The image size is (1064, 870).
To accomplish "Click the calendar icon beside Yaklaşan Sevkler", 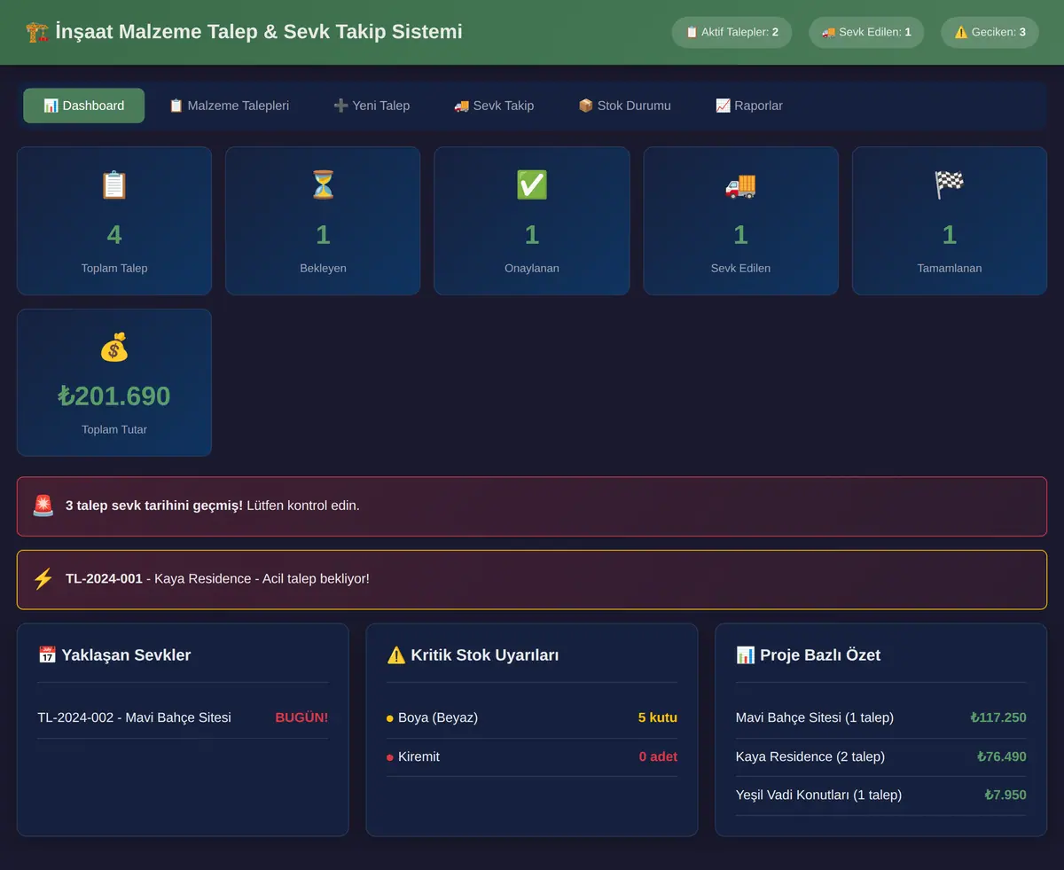I will pos(47,655).
